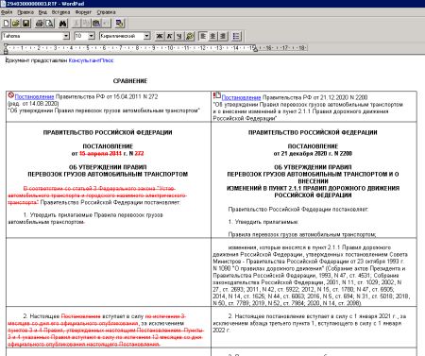This screenshot has width=425, height=356.
Task: Open the Формат menu
Action: coord(83,12)
